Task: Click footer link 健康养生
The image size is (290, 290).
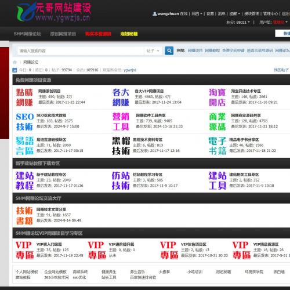Action: (109, 272)
